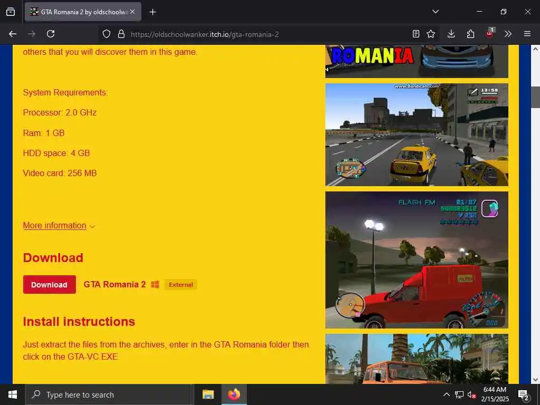Select the Processor: 2.0 GHz line
The image size is (540, 405).
60,113
